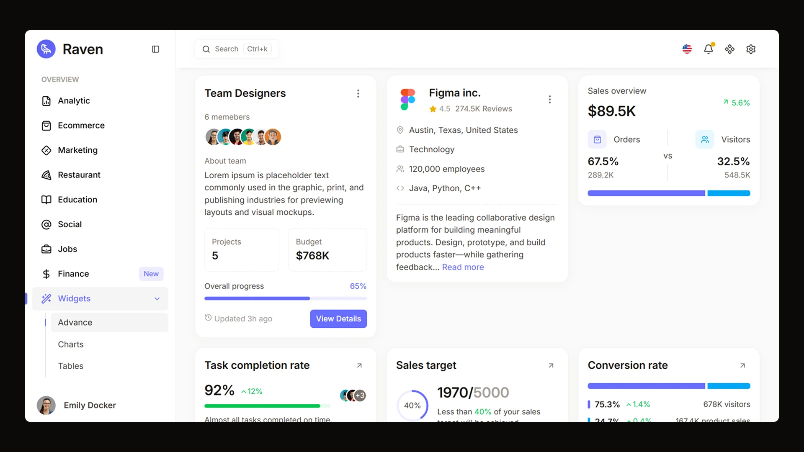Click the Read more link
Image resolution: width=804 pixels, height=452 pixels.
pyautogui.click(x=463, y=267)
